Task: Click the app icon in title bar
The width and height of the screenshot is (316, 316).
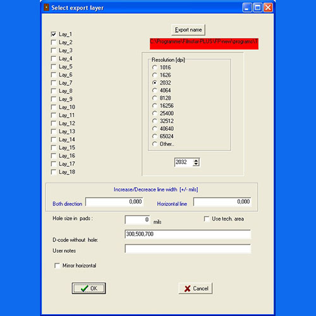Action: coord(46,8)
